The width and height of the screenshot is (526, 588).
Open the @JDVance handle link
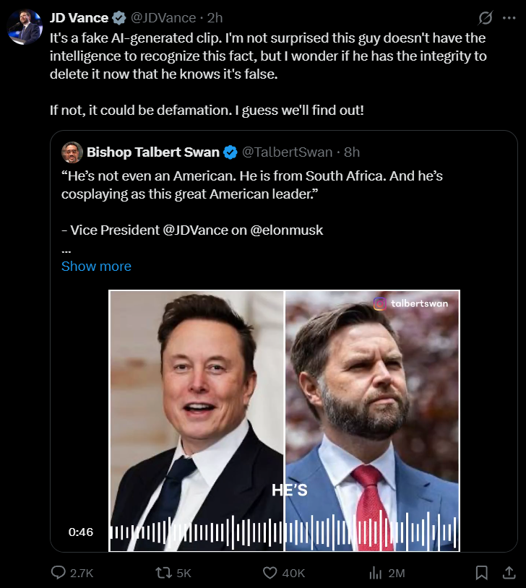163,17
